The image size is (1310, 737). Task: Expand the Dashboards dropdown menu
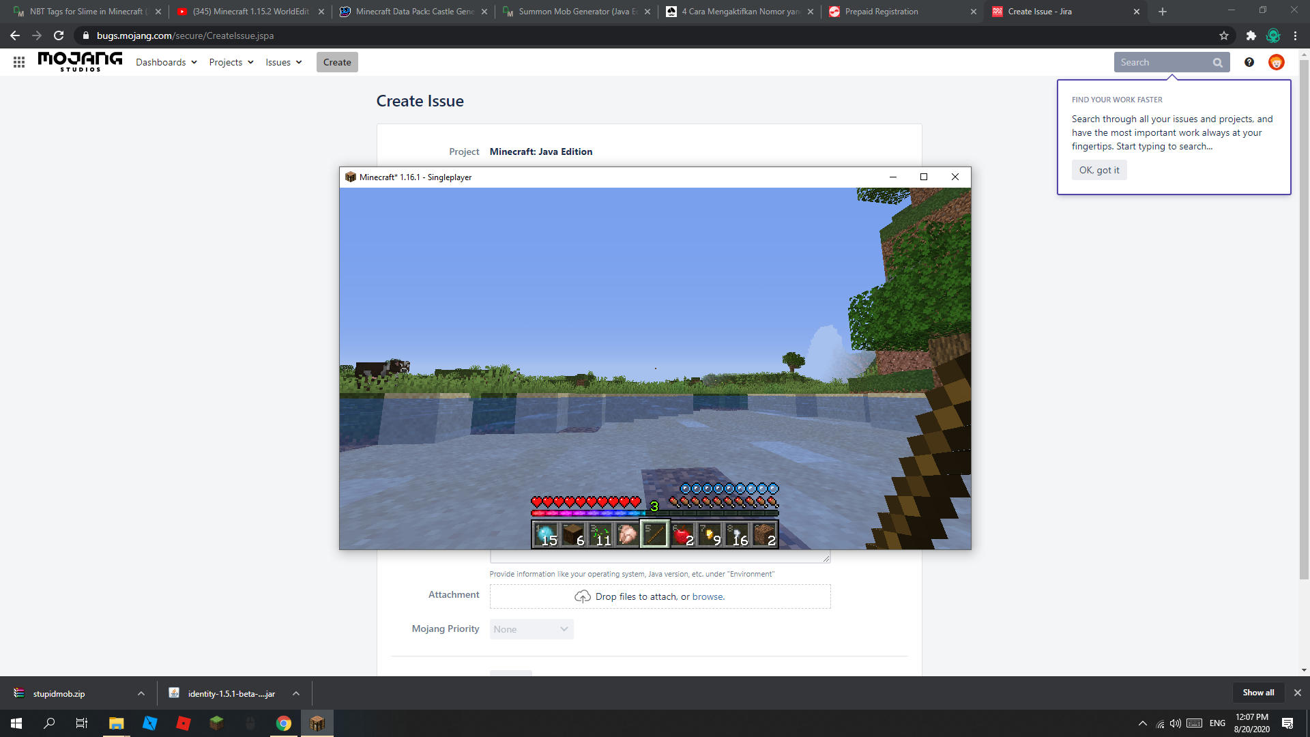tap(166, 62)
